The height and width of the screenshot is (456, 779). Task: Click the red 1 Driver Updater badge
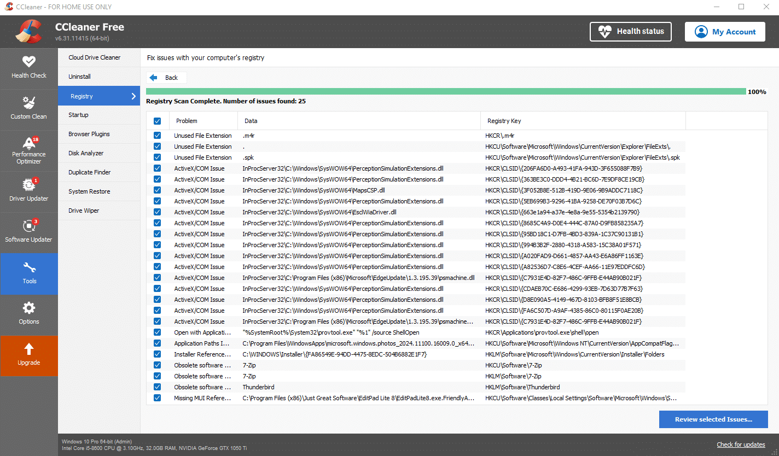click(36, 180)
